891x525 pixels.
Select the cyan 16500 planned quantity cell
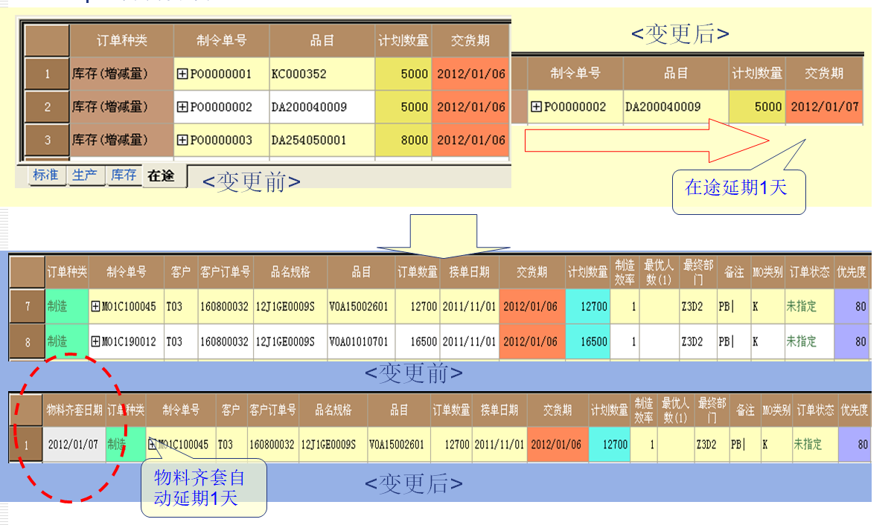pyautogui.click(x=587, y=341)
